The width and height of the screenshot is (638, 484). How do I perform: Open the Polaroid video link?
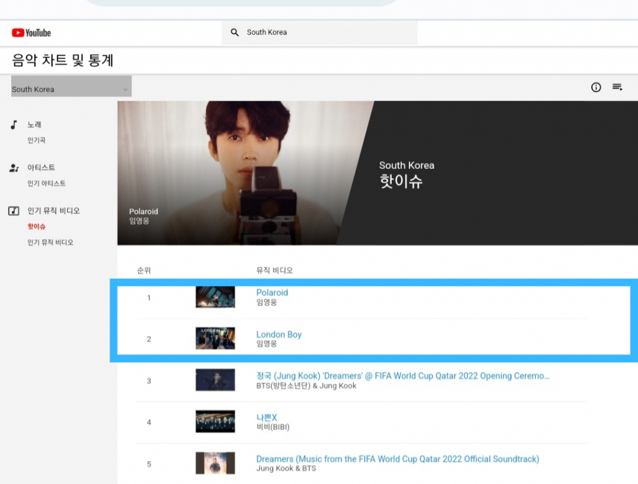coord(272,292)
